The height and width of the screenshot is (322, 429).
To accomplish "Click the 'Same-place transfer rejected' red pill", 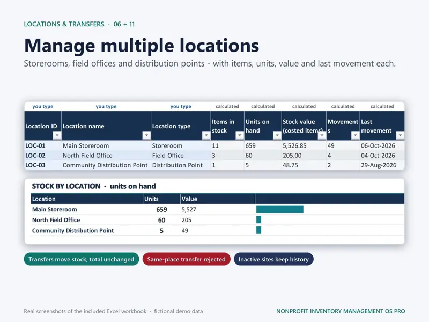I will tap(186, 259).
